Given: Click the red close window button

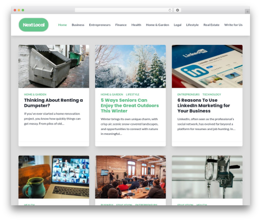Looking at the screenshot, I should [15, 10].
